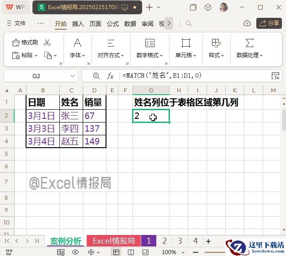Select the 审阅 (Review) ribbon tab
Viewport: 286px width, 256px height.
click(x=148, y=24)
